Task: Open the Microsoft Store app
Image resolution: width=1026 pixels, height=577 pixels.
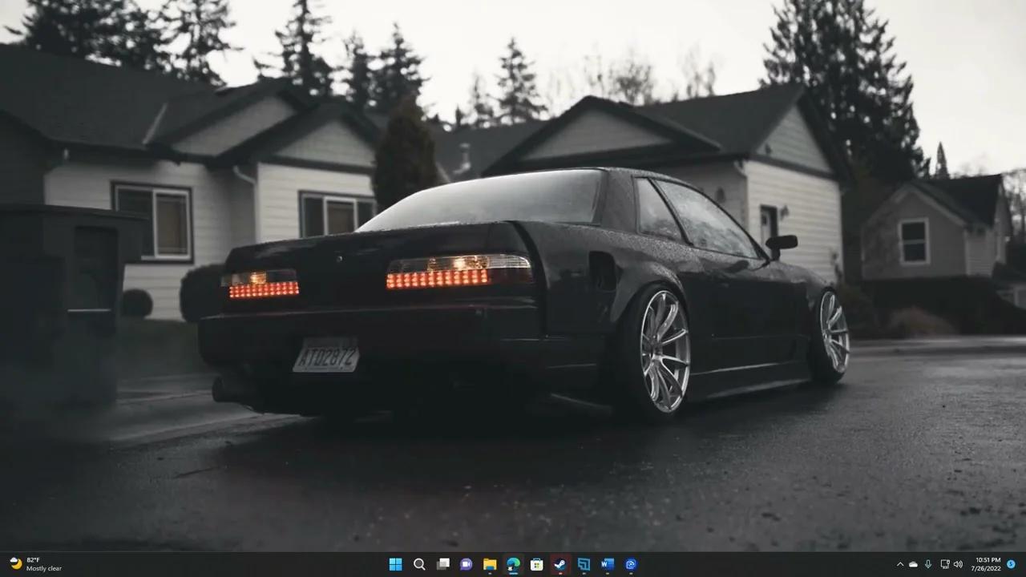Action: pyautogui.click(x=537, y=564)
